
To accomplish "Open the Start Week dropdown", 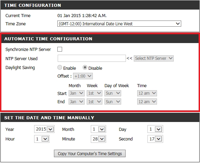I will point(95,93).
